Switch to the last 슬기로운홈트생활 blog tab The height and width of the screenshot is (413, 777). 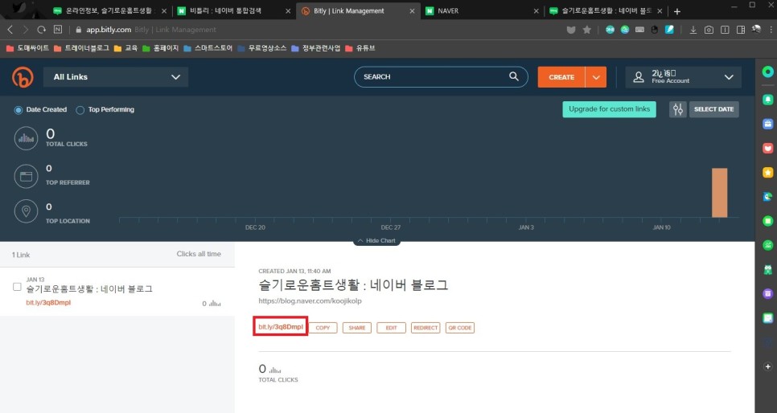(606, 10)
